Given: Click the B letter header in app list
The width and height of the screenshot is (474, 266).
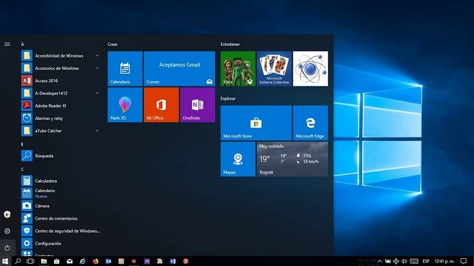Looking at the screenshot, I should 22,144.
